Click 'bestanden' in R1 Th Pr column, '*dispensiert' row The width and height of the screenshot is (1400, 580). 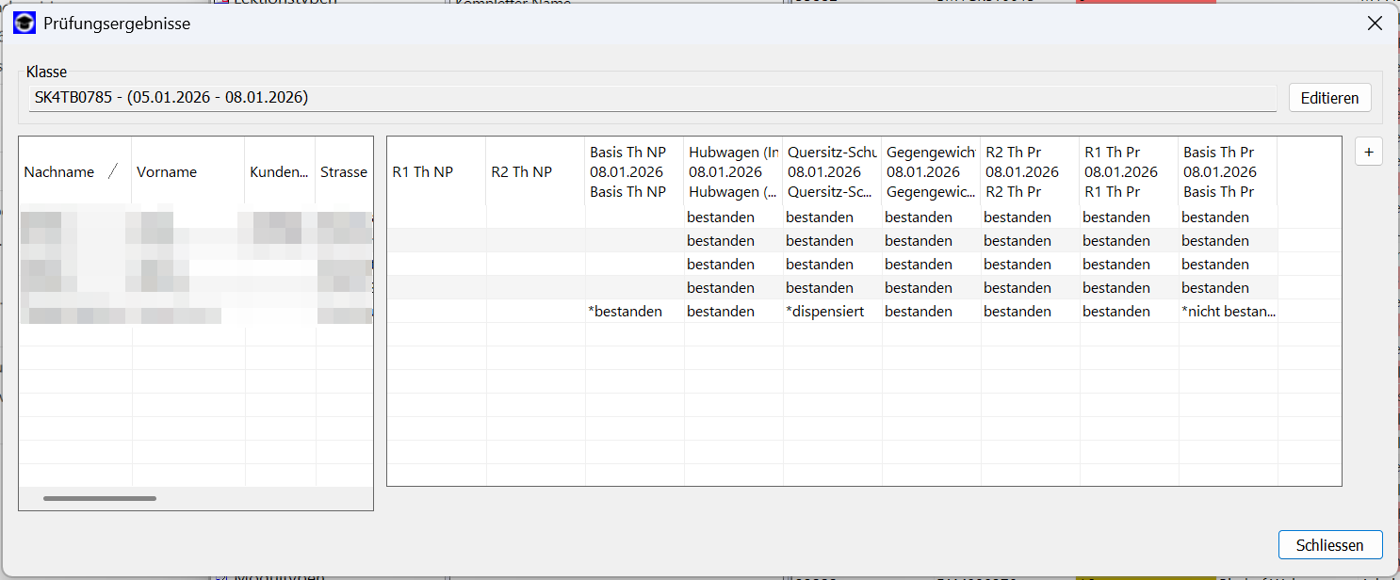[1129, 311]
